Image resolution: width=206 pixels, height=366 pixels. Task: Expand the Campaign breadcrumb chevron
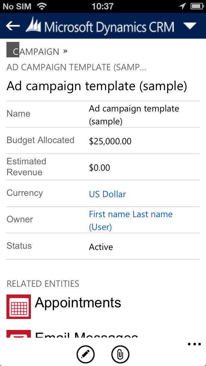65,51
